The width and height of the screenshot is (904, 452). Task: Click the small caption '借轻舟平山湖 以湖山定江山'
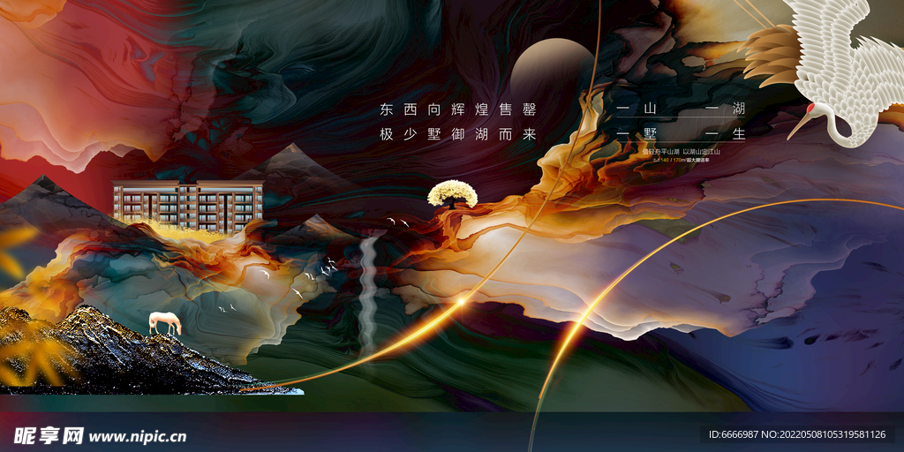[x=682, y=152]
